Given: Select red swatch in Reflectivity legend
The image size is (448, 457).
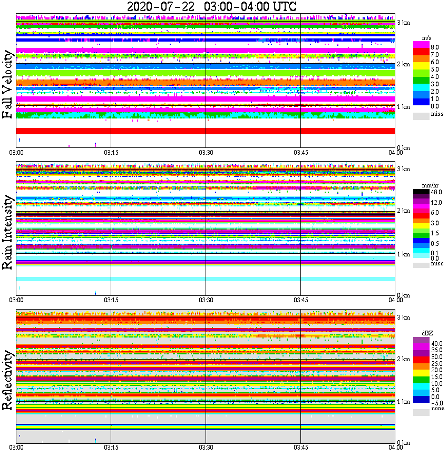Looking at the screenshot, I should [421, 360].
